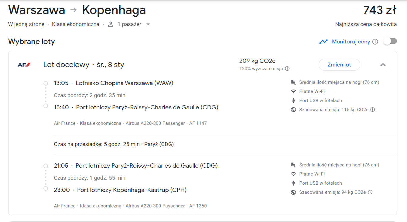This screenshot has width=407, height=222.
Task: Click Czas podróży: 1 godz. 55 min
Action: tap(90, 178)
